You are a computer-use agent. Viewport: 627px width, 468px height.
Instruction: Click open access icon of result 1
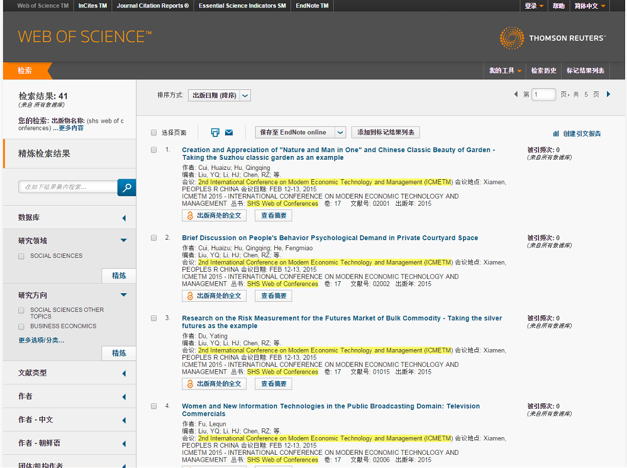[x=190, y=216]
